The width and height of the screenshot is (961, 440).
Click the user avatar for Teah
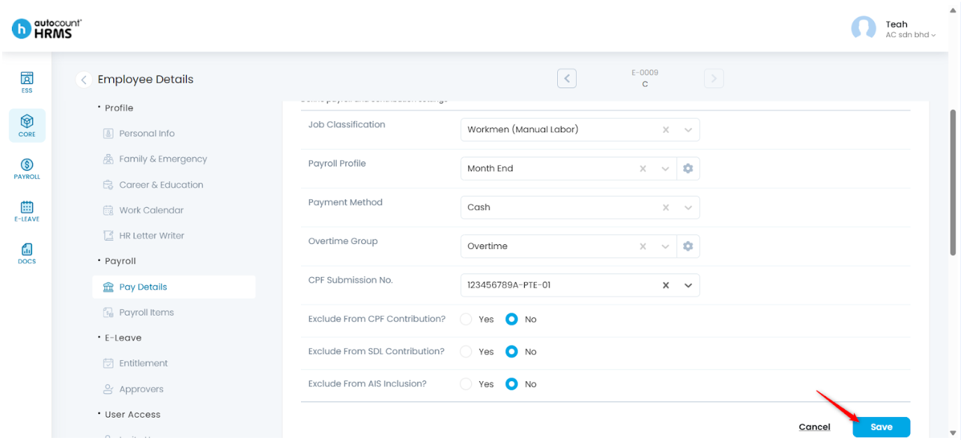[x=863, y=29]
